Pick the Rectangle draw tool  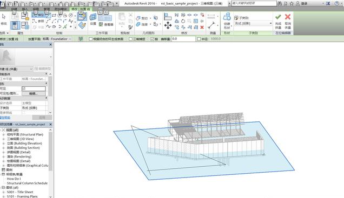coord(54,15)
